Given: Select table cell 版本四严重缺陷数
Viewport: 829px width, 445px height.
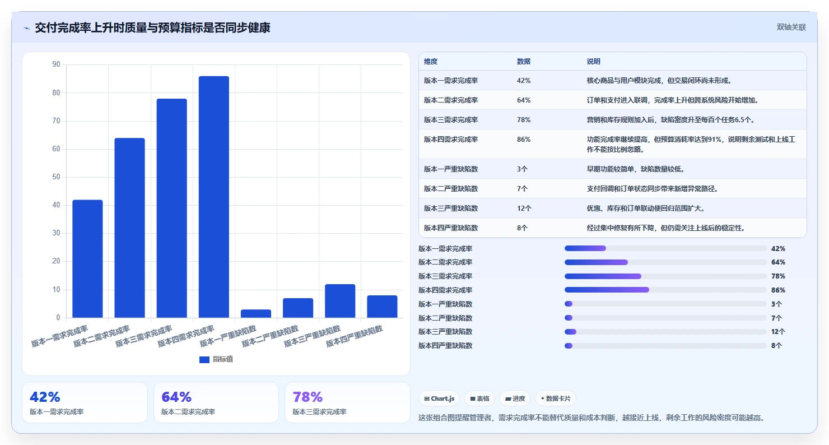Looking at the screenshot, I should (451, 228).
